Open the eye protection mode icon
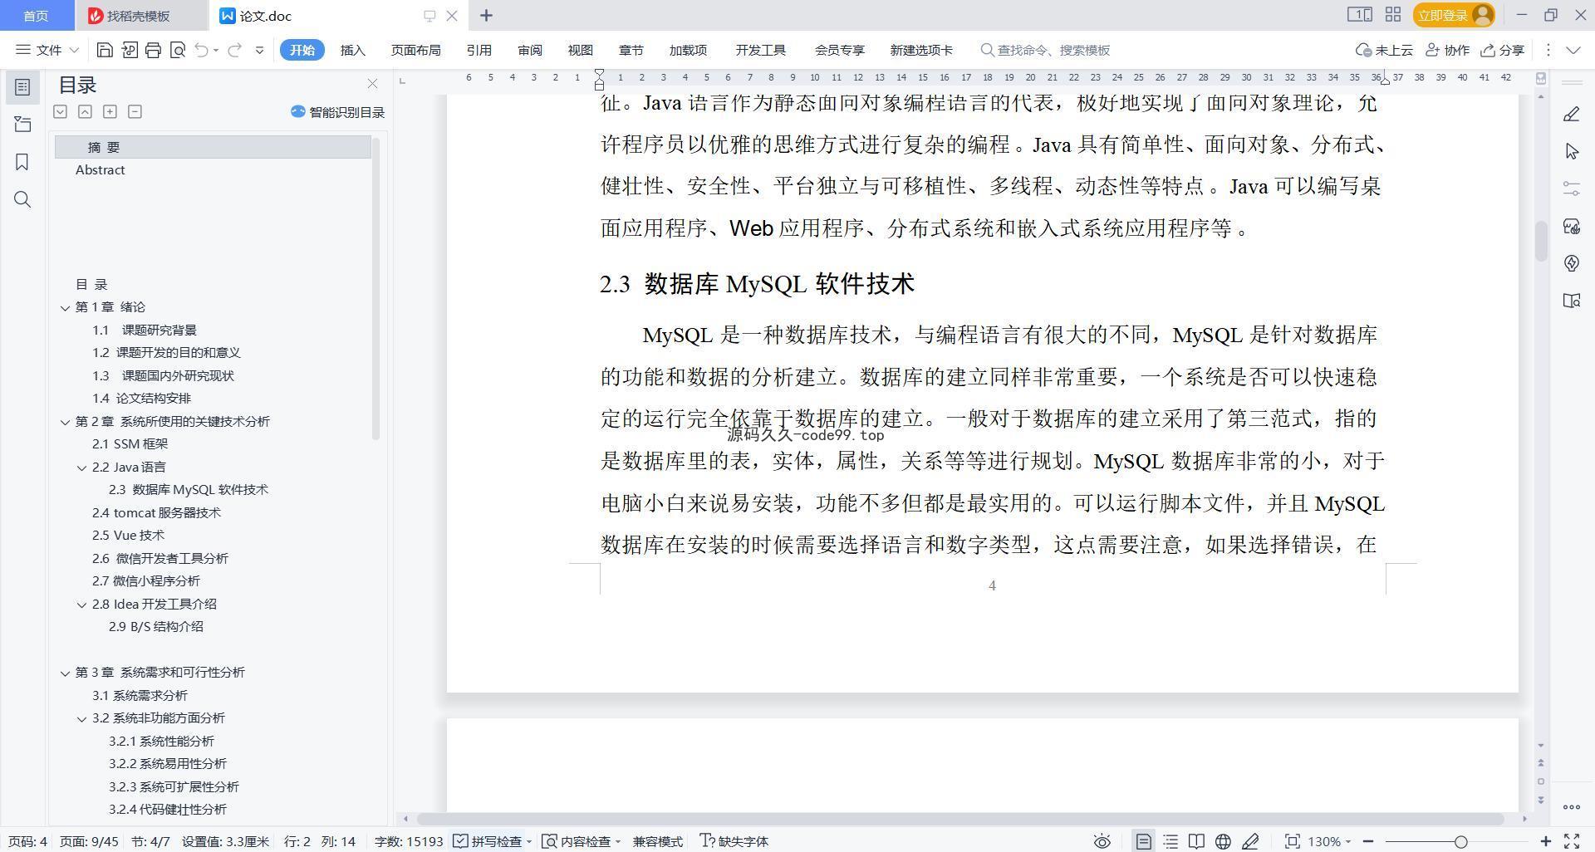 1102,841
